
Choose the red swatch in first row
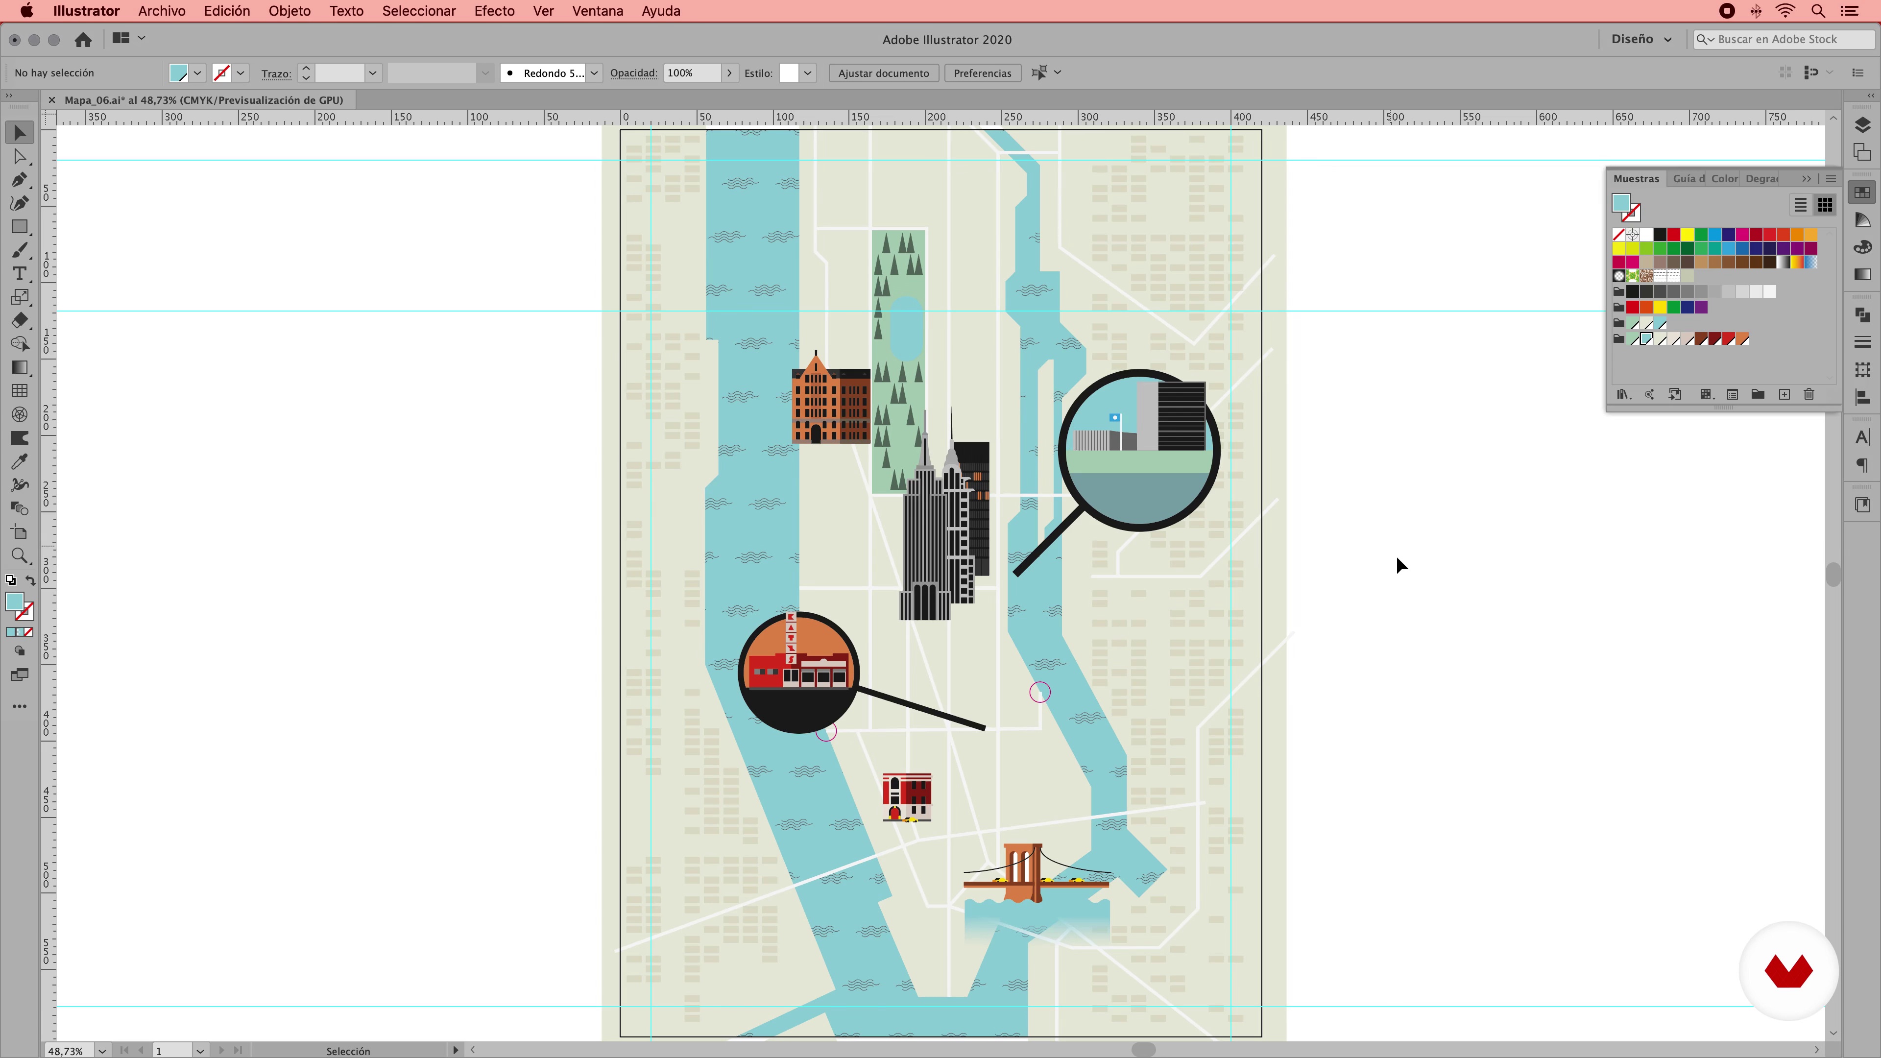1673,235
